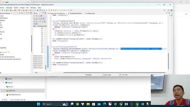The image size is (190, 107).
Task: Open Project Explorer View Menu dots
Action: pyautogui.click(x=26, y=13)
